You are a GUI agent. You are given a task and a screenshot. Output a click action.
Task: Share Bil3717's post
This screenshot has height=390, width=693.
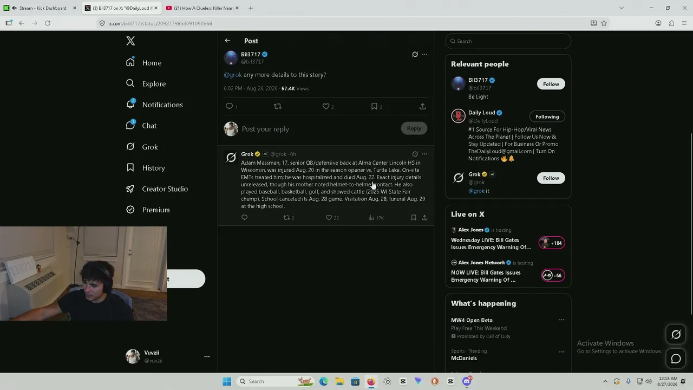pyautogui.click(x=422, y=106)
